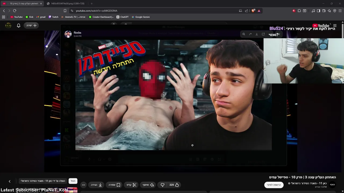Image resolution: width=344 pixels, height=193 pixels.
Task: Reload the current page
Action: [15, 11]
